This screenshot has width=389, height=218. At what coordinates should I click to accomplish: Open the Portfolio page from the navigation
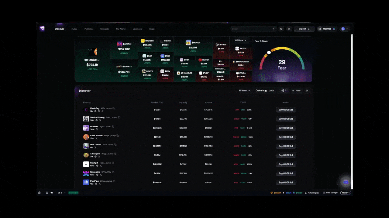click(x=88, y=29)
